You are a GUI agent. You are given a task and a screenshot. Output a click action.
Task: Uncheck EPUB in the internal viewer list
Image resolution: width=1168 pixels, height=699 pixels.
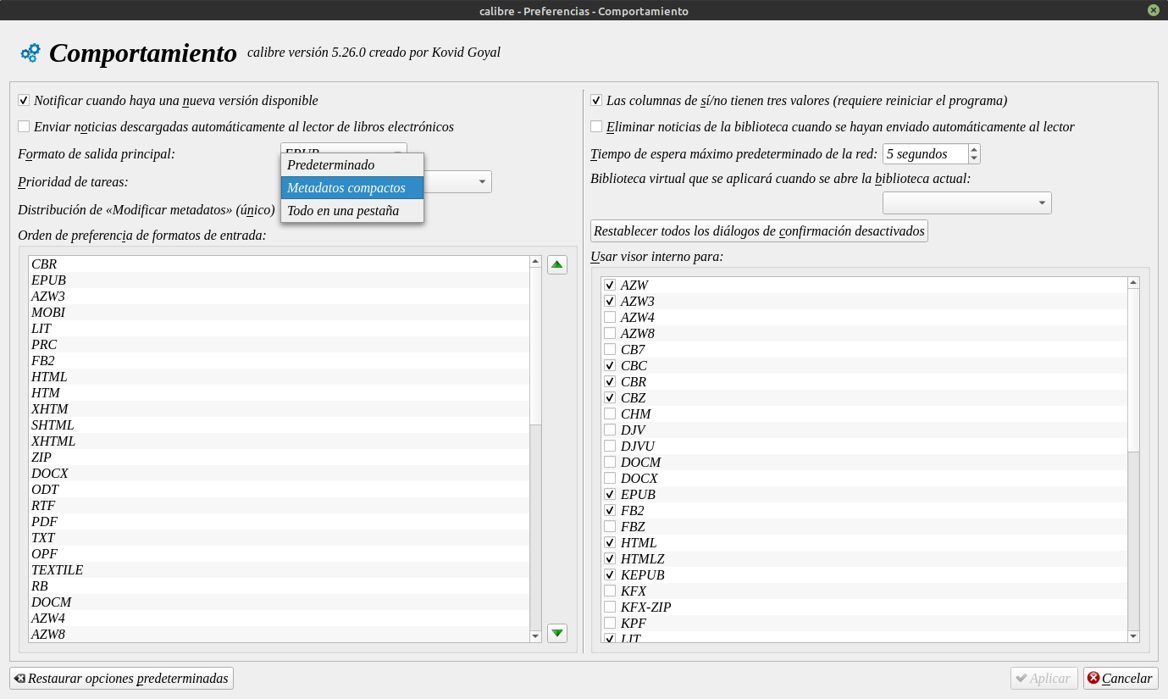click(610, 495)
